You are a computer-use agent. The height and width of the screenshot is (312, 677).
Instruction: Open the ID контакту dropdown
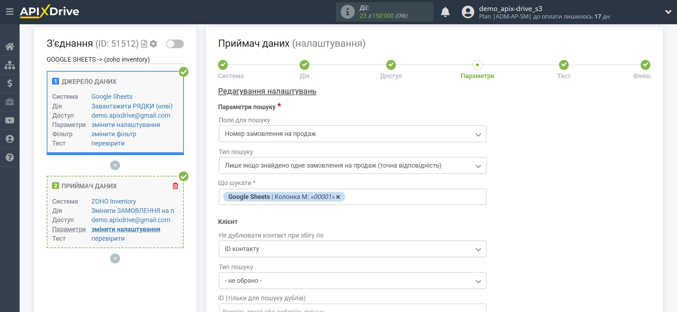[353, 249]
